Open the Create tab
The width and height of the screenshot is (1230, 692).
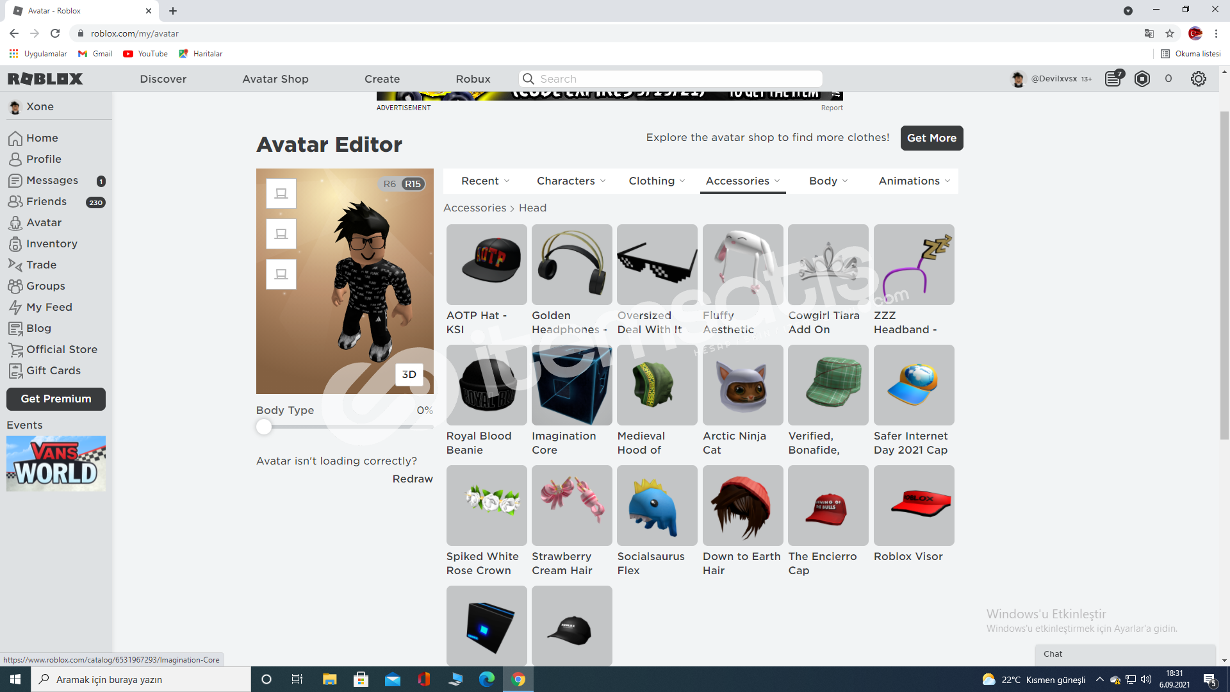coord(382,79)
